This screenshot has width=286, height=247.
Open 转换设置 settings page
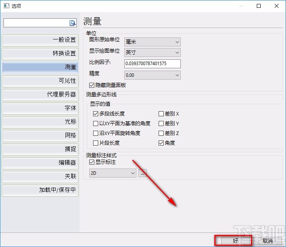40,54
